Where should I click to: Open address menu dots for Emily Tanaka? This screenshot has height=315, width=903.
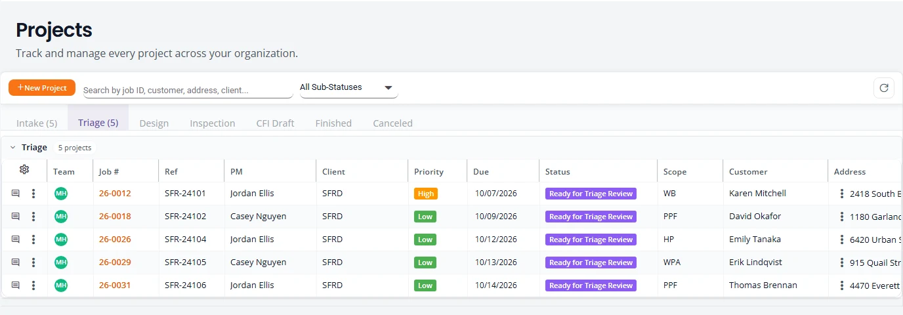click(x=842, y=240)
